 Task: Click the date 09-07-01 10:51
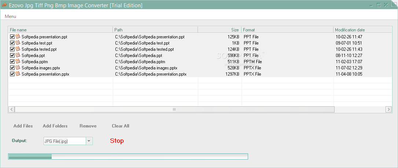[x=349, y=43]
